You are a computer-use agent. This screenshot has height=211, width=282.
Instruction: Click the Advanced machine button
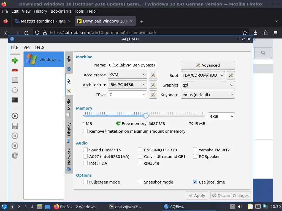click(x=208, y=65)
